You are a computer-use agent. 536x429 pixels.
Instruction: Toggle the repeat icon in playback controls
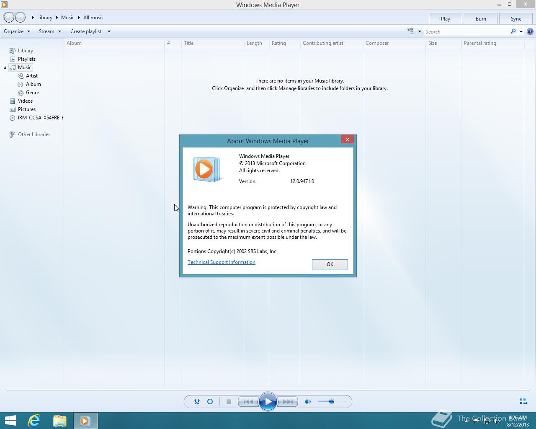(x=210, y=401)
